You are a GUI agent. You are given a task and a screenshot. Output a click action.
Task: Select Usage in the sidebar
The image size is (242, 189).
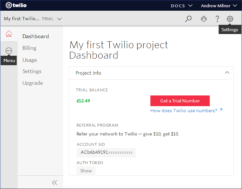[x=30, y=60]
